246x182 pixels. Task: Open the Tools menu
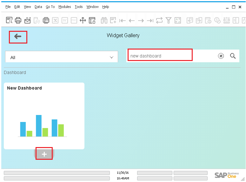(79, 7)
